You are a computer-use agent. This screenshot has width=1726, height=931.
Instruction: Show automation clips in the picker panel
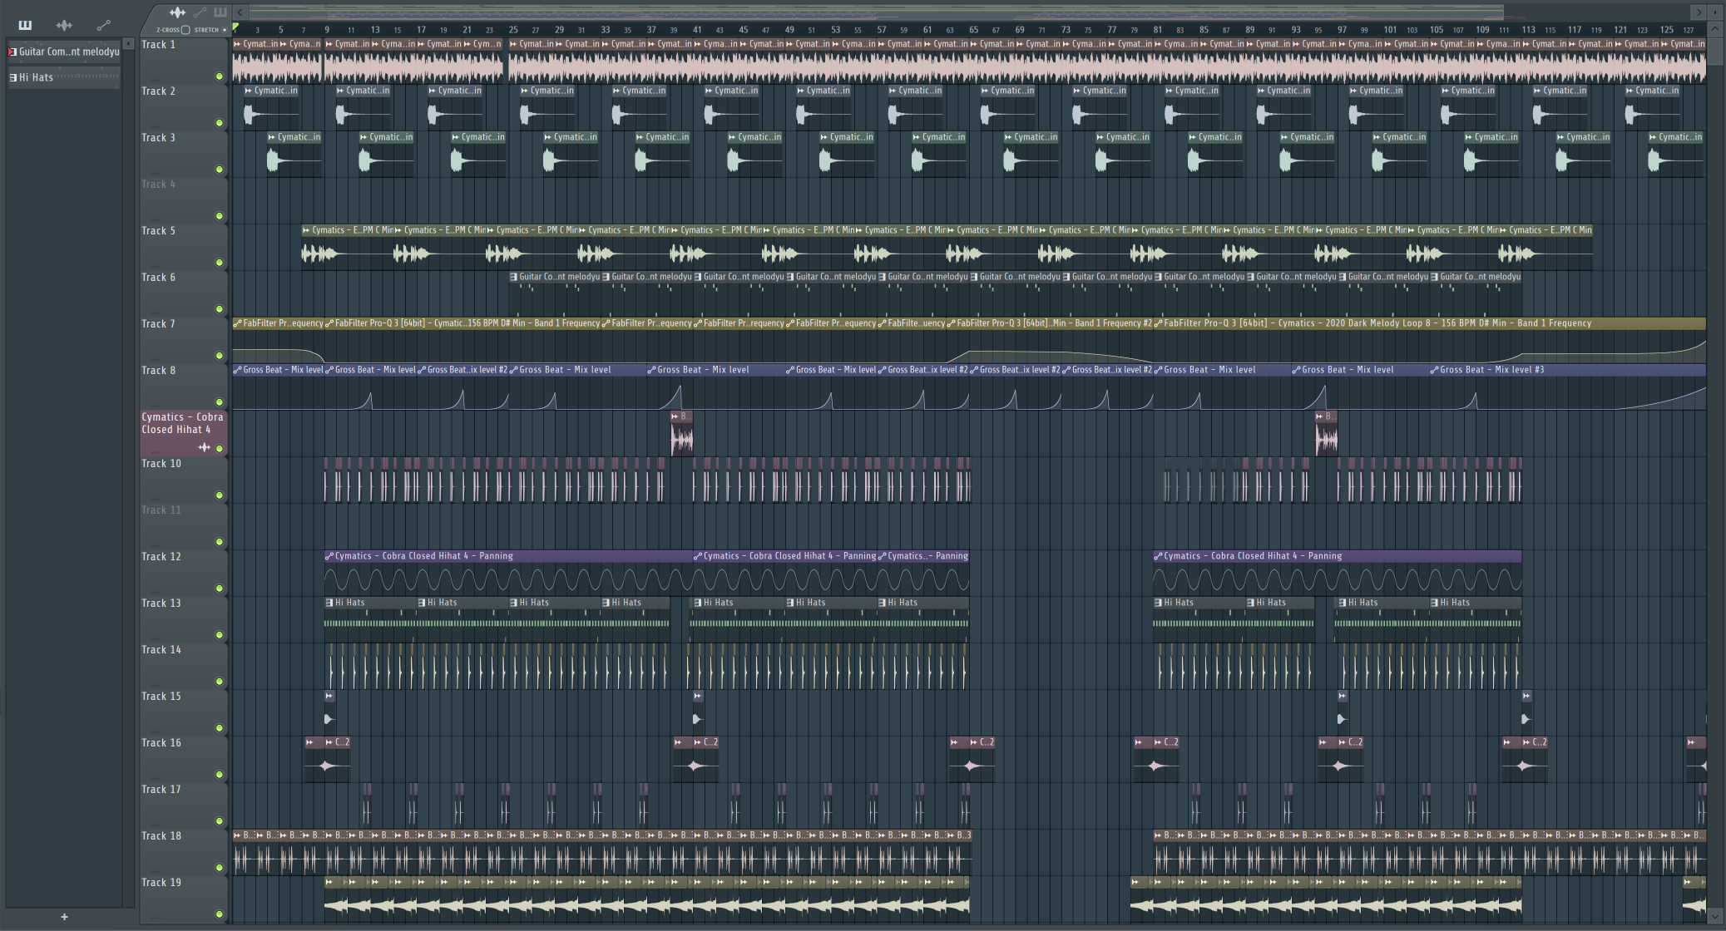point(103,25)
